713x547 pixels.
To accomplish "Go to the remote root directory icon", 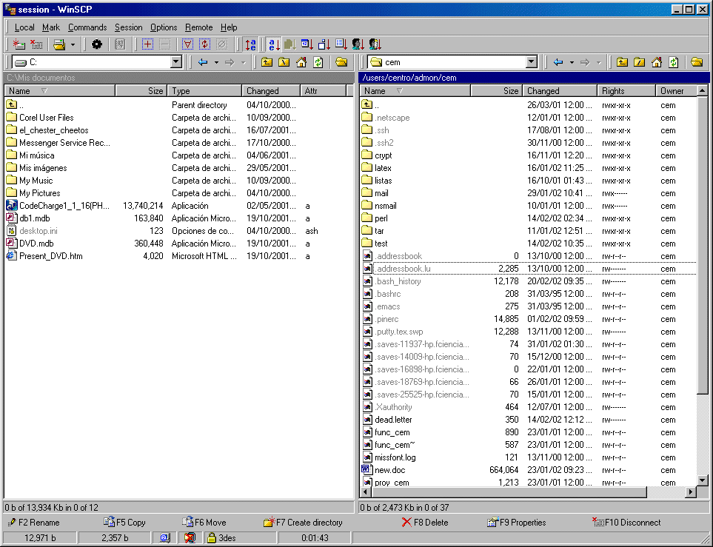I will coord(640,62).
